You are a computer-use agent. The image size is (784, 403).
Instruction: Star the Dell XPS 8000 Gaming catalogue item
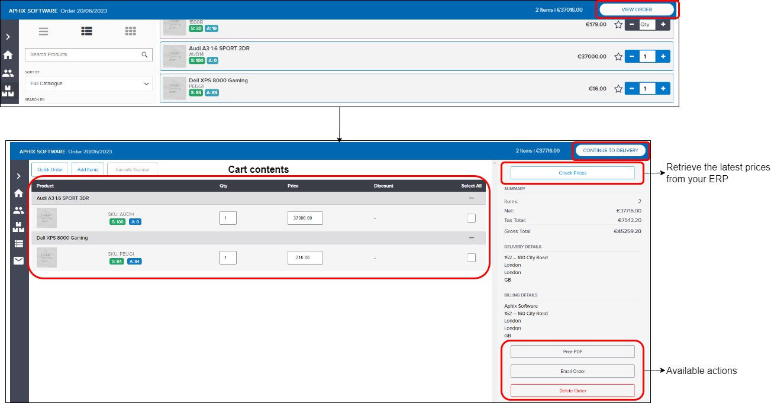(x=618, y=89)
